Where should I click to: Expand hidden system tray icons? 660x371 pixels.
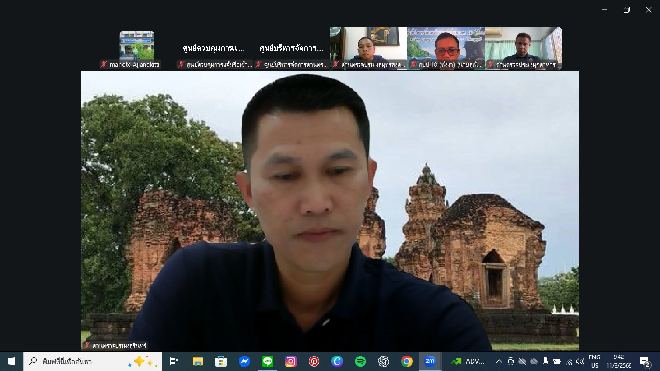(x=499, y=361)
